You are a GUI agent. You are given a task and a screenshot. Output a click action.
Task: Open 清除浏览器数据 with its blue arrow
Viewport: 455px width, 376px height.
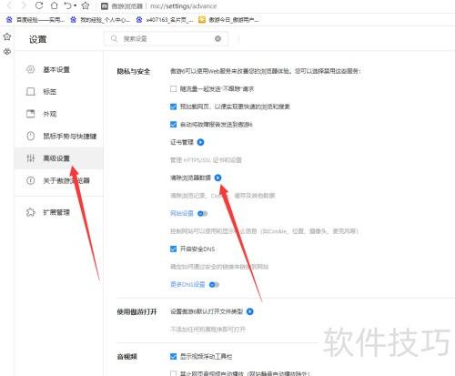pyautogui.click(x=217, y=178)
